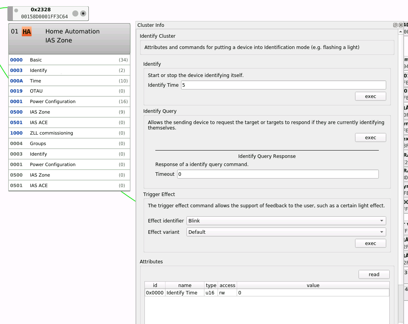Float the Cluster Info panel
The width and height of the screenshot is (408, 324).
pos(395,25)
